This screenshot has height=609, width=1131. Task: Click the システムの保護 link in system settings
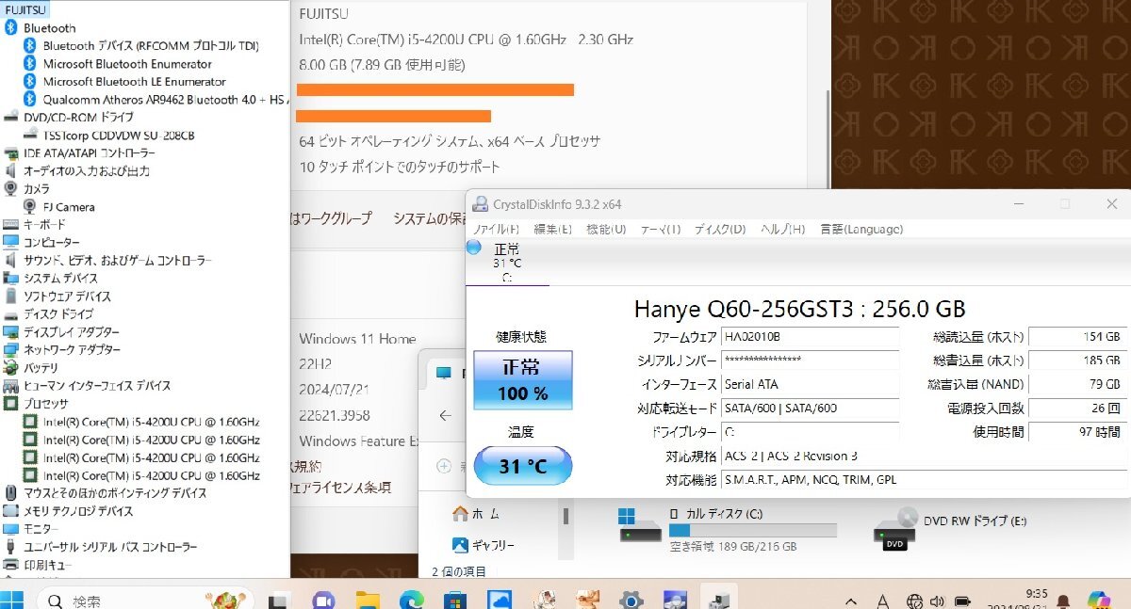click(430, 218)
